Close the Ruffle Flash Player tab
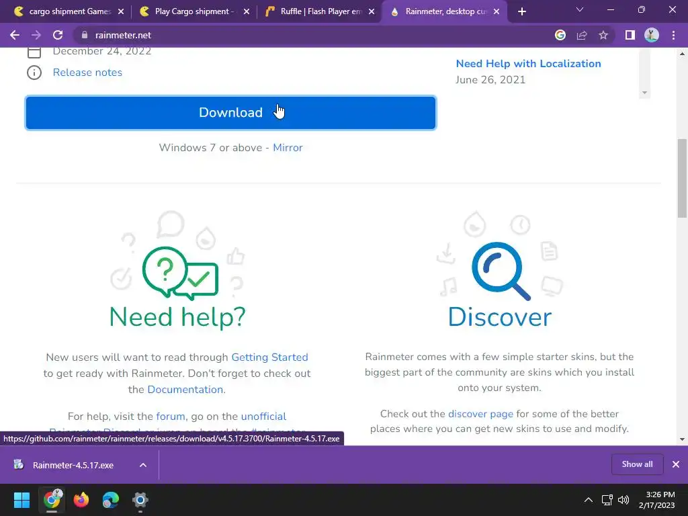The image size is (688, 516). point(372,11)
